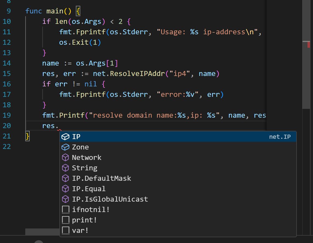313x243 pixels.
Task: Click the snippet icon next to var!
Action: click(65, 231)
